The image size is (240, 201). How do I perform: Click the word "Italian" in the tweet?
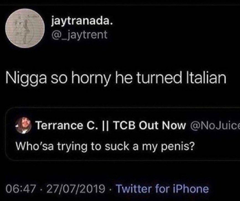tap(206, 77)
